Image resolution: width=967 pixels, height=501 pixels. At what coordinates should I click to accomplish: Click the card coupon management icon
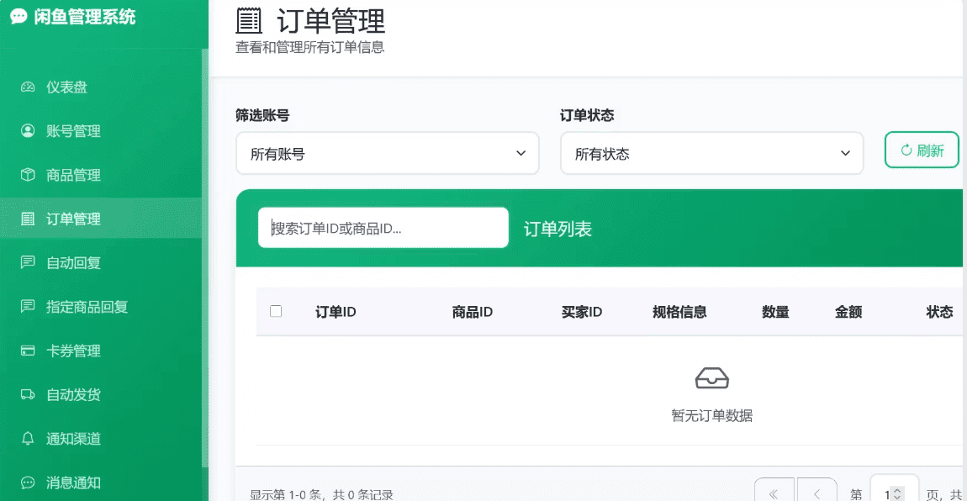coord(28,351)
